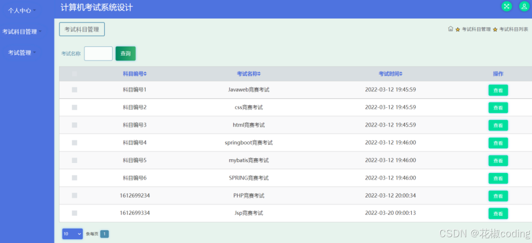
Task: Click the fullscreen toggle icon in header
Action: 507,6
